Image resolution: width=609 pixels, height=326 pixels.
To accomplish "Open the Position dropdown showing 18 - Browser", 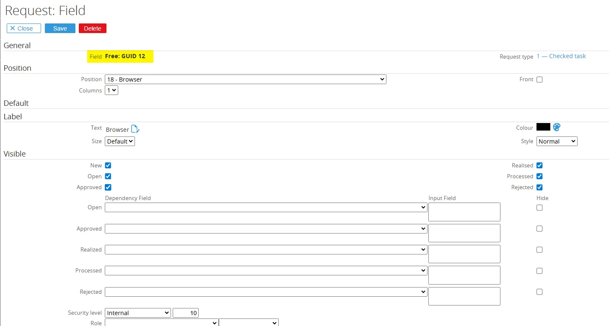I will (245, 79).
